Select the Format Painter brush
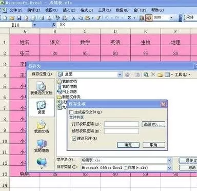This screenshot has width=197, height=191. 98,18
